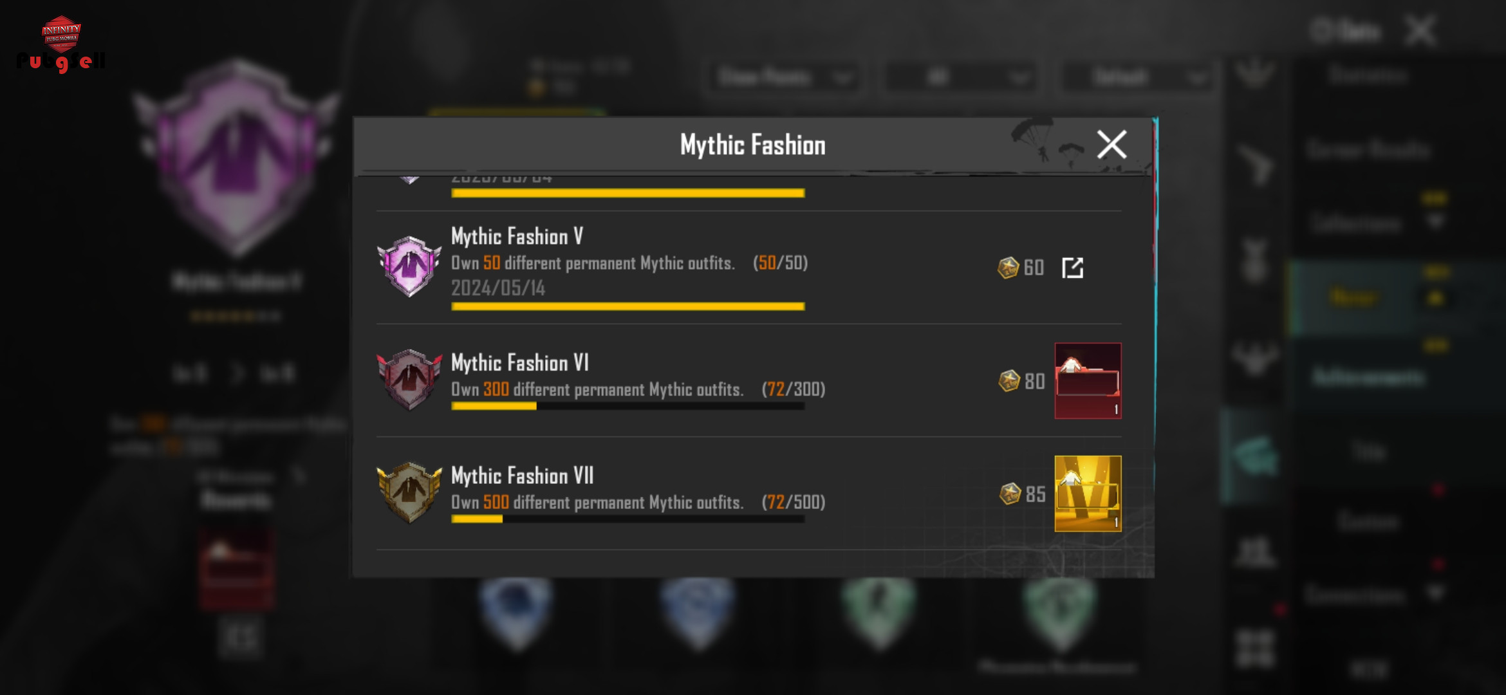Click the 2024/05/14 completion date text

point(498,288)
